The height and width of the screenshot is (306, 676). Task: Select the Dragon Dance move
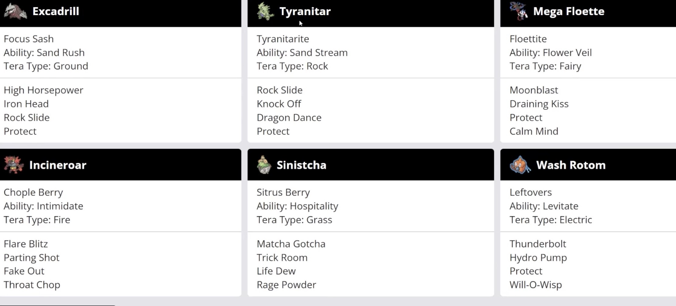(x=289, y=117)
